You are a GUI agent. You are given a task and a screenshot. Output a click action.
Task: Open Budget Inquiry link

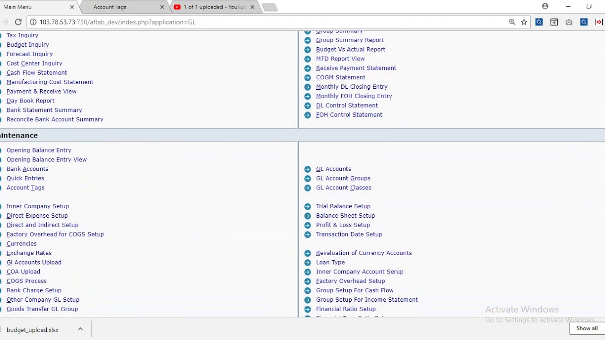(28, 45)
